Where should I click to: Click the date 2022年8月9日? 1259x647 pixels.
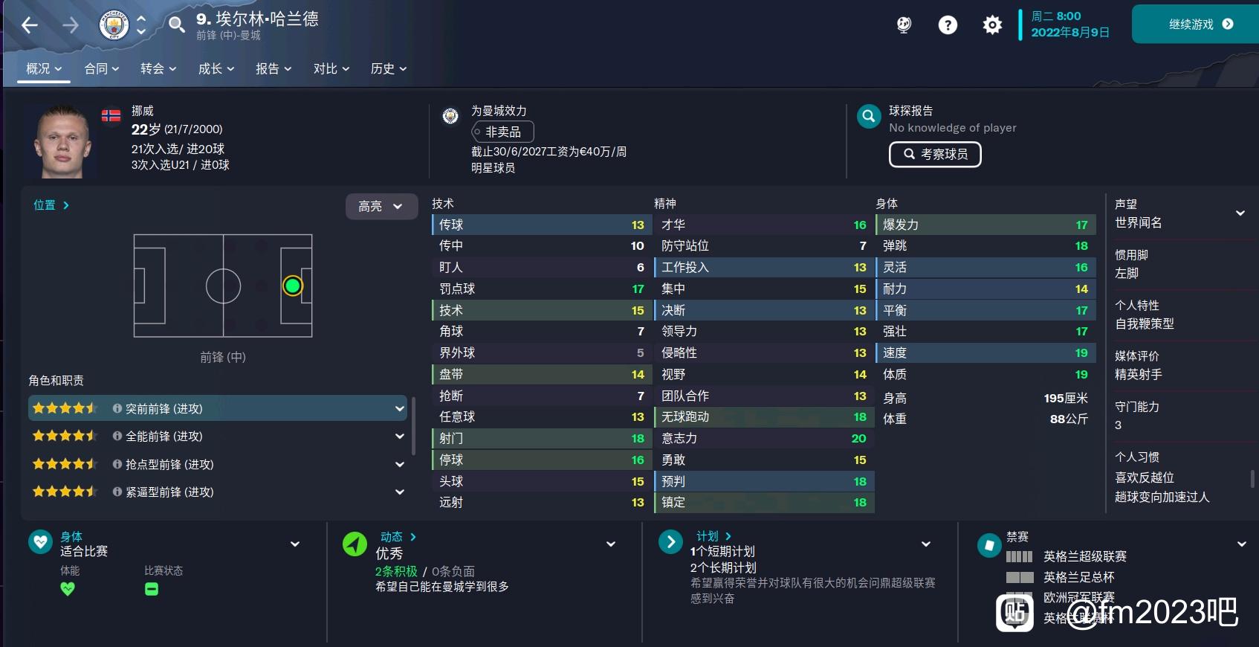pos(1070,33)
